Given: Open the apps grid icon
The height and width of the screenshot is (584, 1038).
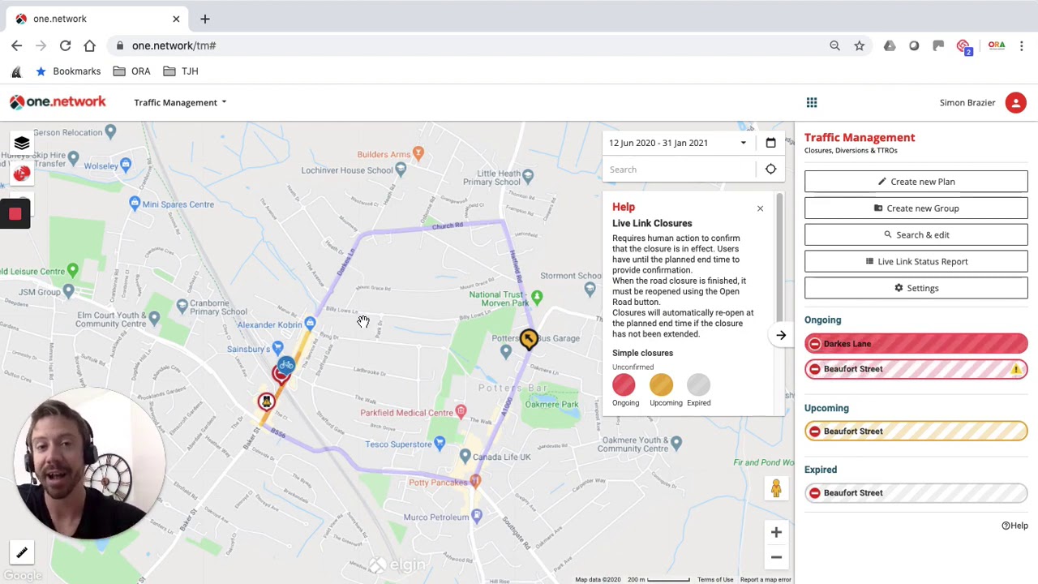Looking at the screenshot, I should (x=812, y=102).
